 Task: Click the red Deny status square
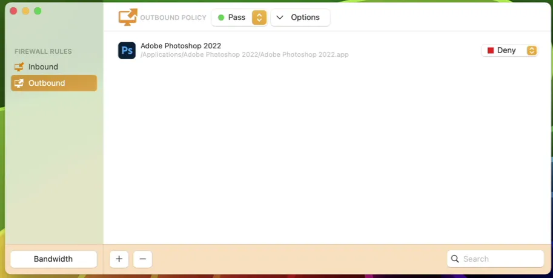pos(491,51)
